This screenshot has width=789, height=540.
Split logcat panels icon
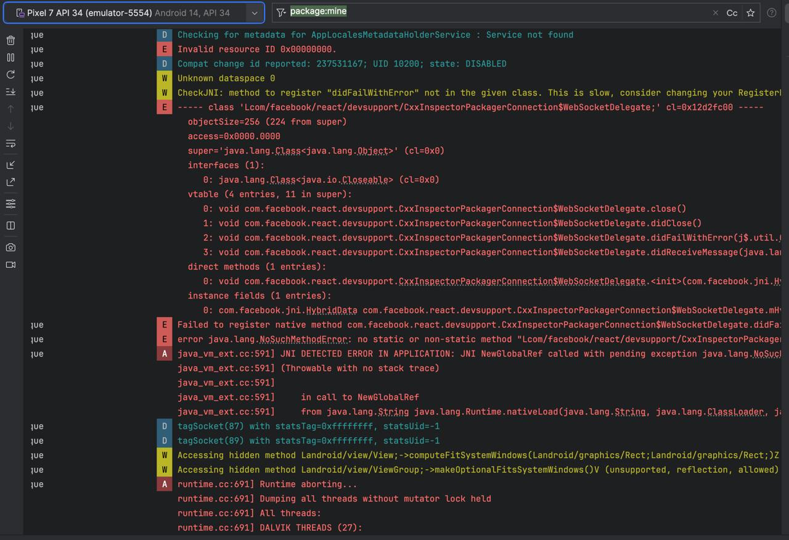[10, 225]
